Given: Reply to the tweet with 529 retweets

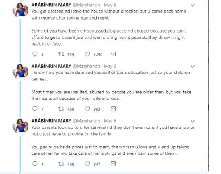Looking at the screenshot, I should pyautogui.click(x=35, y=54).
